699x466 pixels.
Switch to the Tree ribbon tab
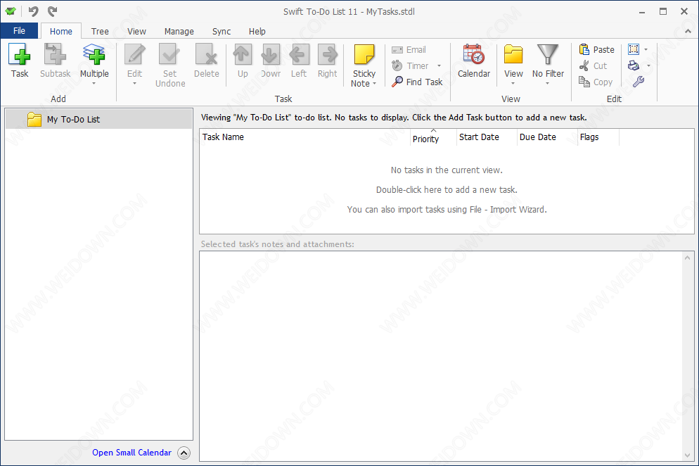tap(100, 31)
